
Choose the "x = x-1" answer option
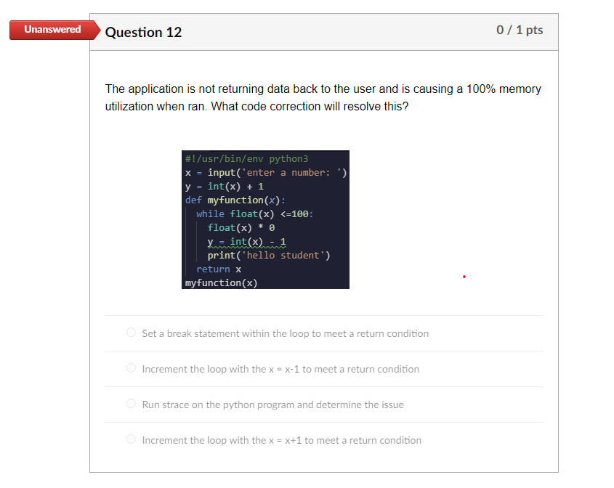click(x=131, y=367)
